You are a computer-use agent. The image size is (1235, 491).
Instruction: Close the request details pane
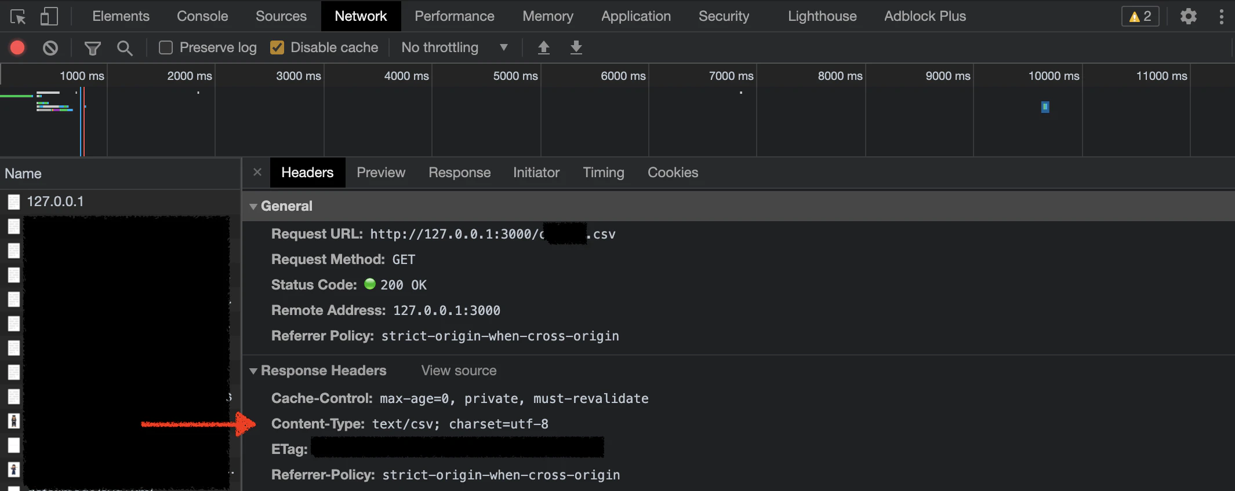(x=257, y=172)
